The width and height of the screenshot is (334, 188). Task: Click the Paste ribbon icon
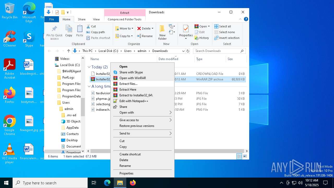point(80,31)
